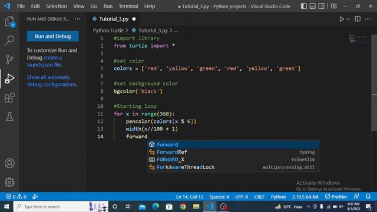Select interpreter 3.10.5 64-bit
The width and height of the screenshot is (377, 212).
(x=305, y=197)
